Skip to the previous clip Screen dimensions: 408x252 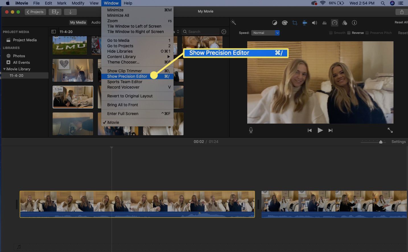tap(310, 130)
